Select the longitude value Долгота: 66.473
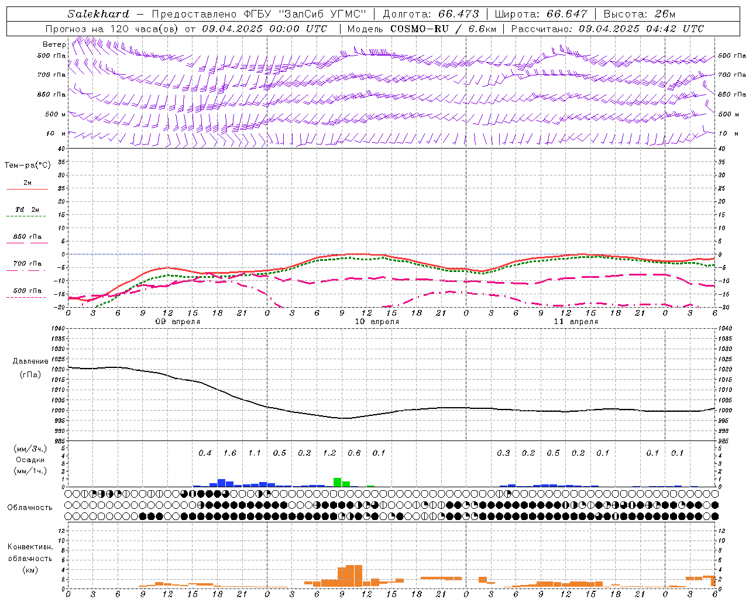Image resolution: width=749 pixels, height=599 pixels. tap(430, 14)
